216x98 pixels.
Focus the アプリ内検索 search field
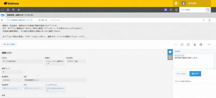192,10
